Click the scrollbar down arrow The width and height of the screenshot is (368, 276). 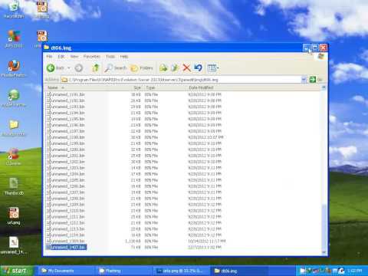324,252
